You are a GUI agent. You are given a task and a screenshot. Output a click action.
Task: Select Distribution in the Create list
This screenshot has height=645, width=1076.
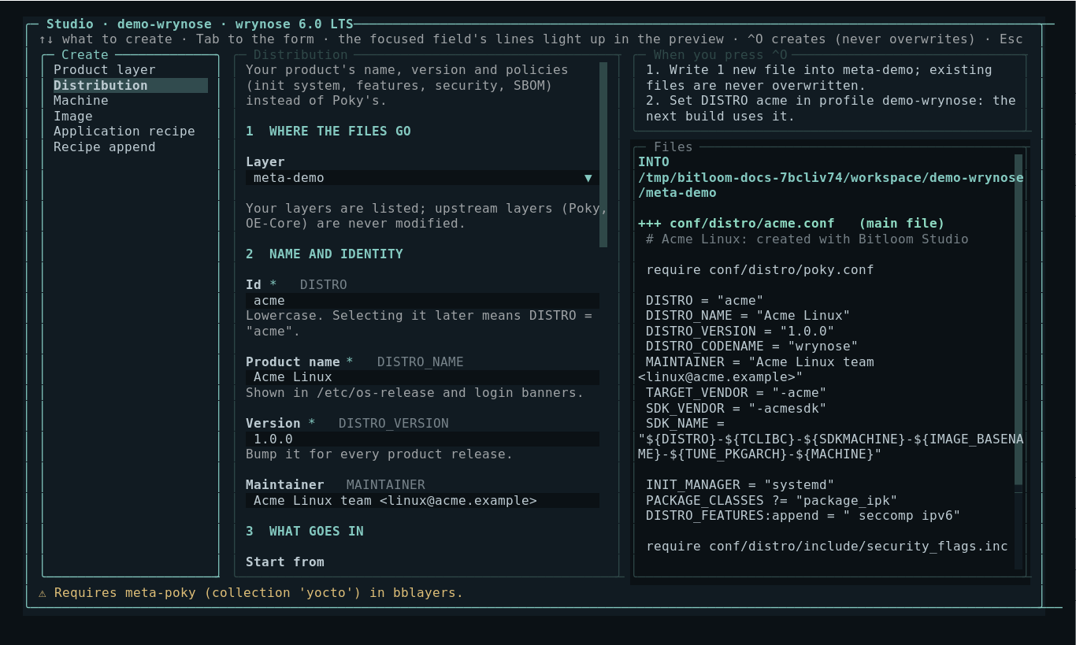[130, 85]
